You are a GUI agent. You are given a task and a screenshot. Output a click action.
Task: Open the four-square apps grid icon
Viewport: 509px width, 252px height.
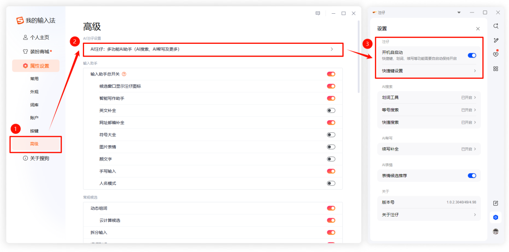tap(496, 69)
